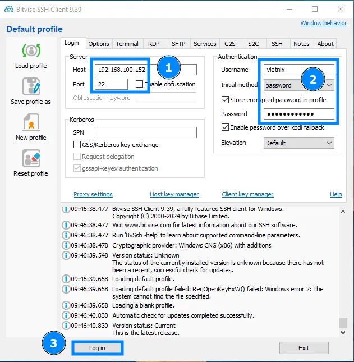Image resolution: width=354 pixels, height=362 pixels.
Task: Click the Kerberos SPN input field
Action: 146,132
